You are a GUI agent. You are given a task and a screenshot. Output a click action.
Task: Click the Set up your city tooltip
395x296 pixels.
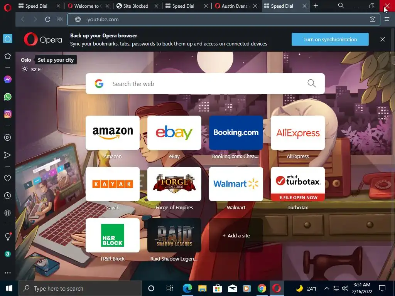(x=56, y=60)
